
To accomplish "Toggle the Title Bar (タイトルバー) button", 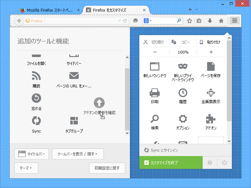I will (x=32, y=154).
